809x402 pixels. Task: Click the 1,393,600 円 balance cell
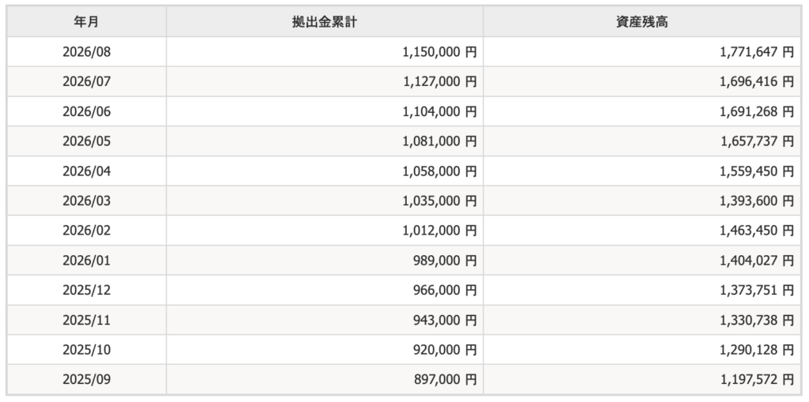coord(642,201)
